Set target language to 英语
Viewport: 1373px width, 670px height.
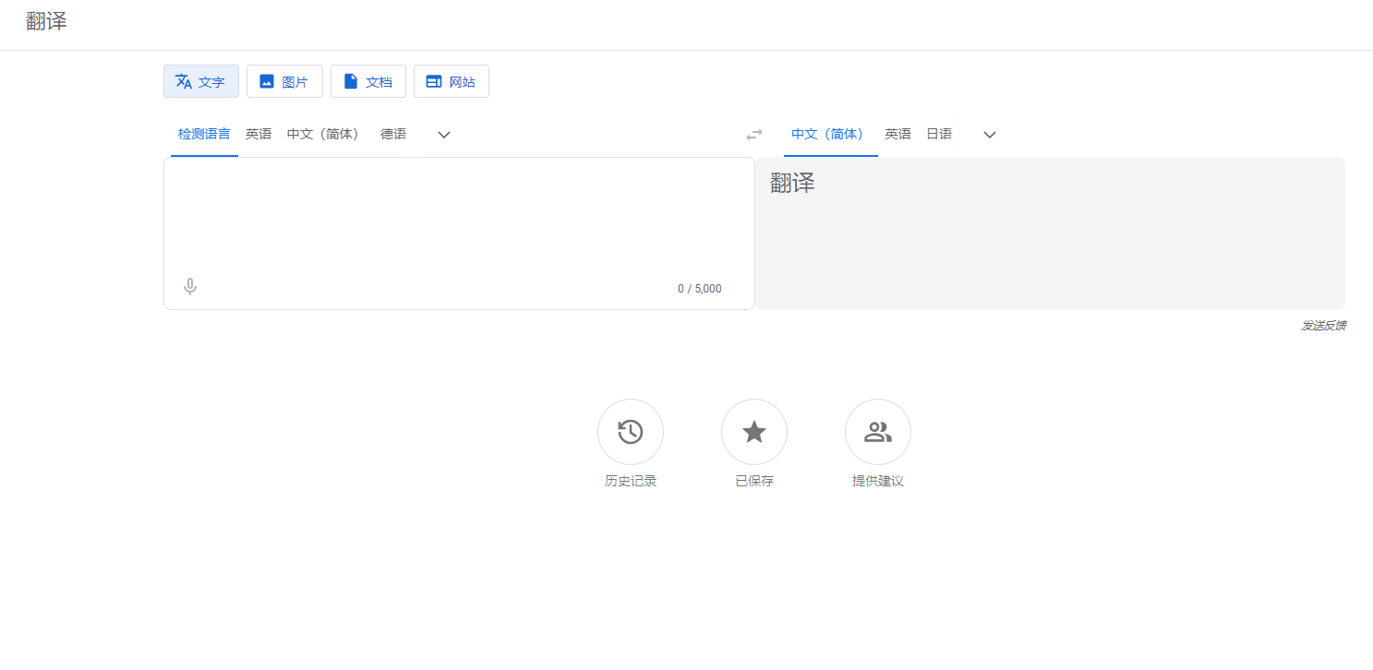click(897, 134)
